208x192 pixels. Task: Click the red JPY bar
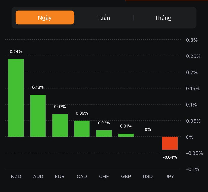[170, 143]
